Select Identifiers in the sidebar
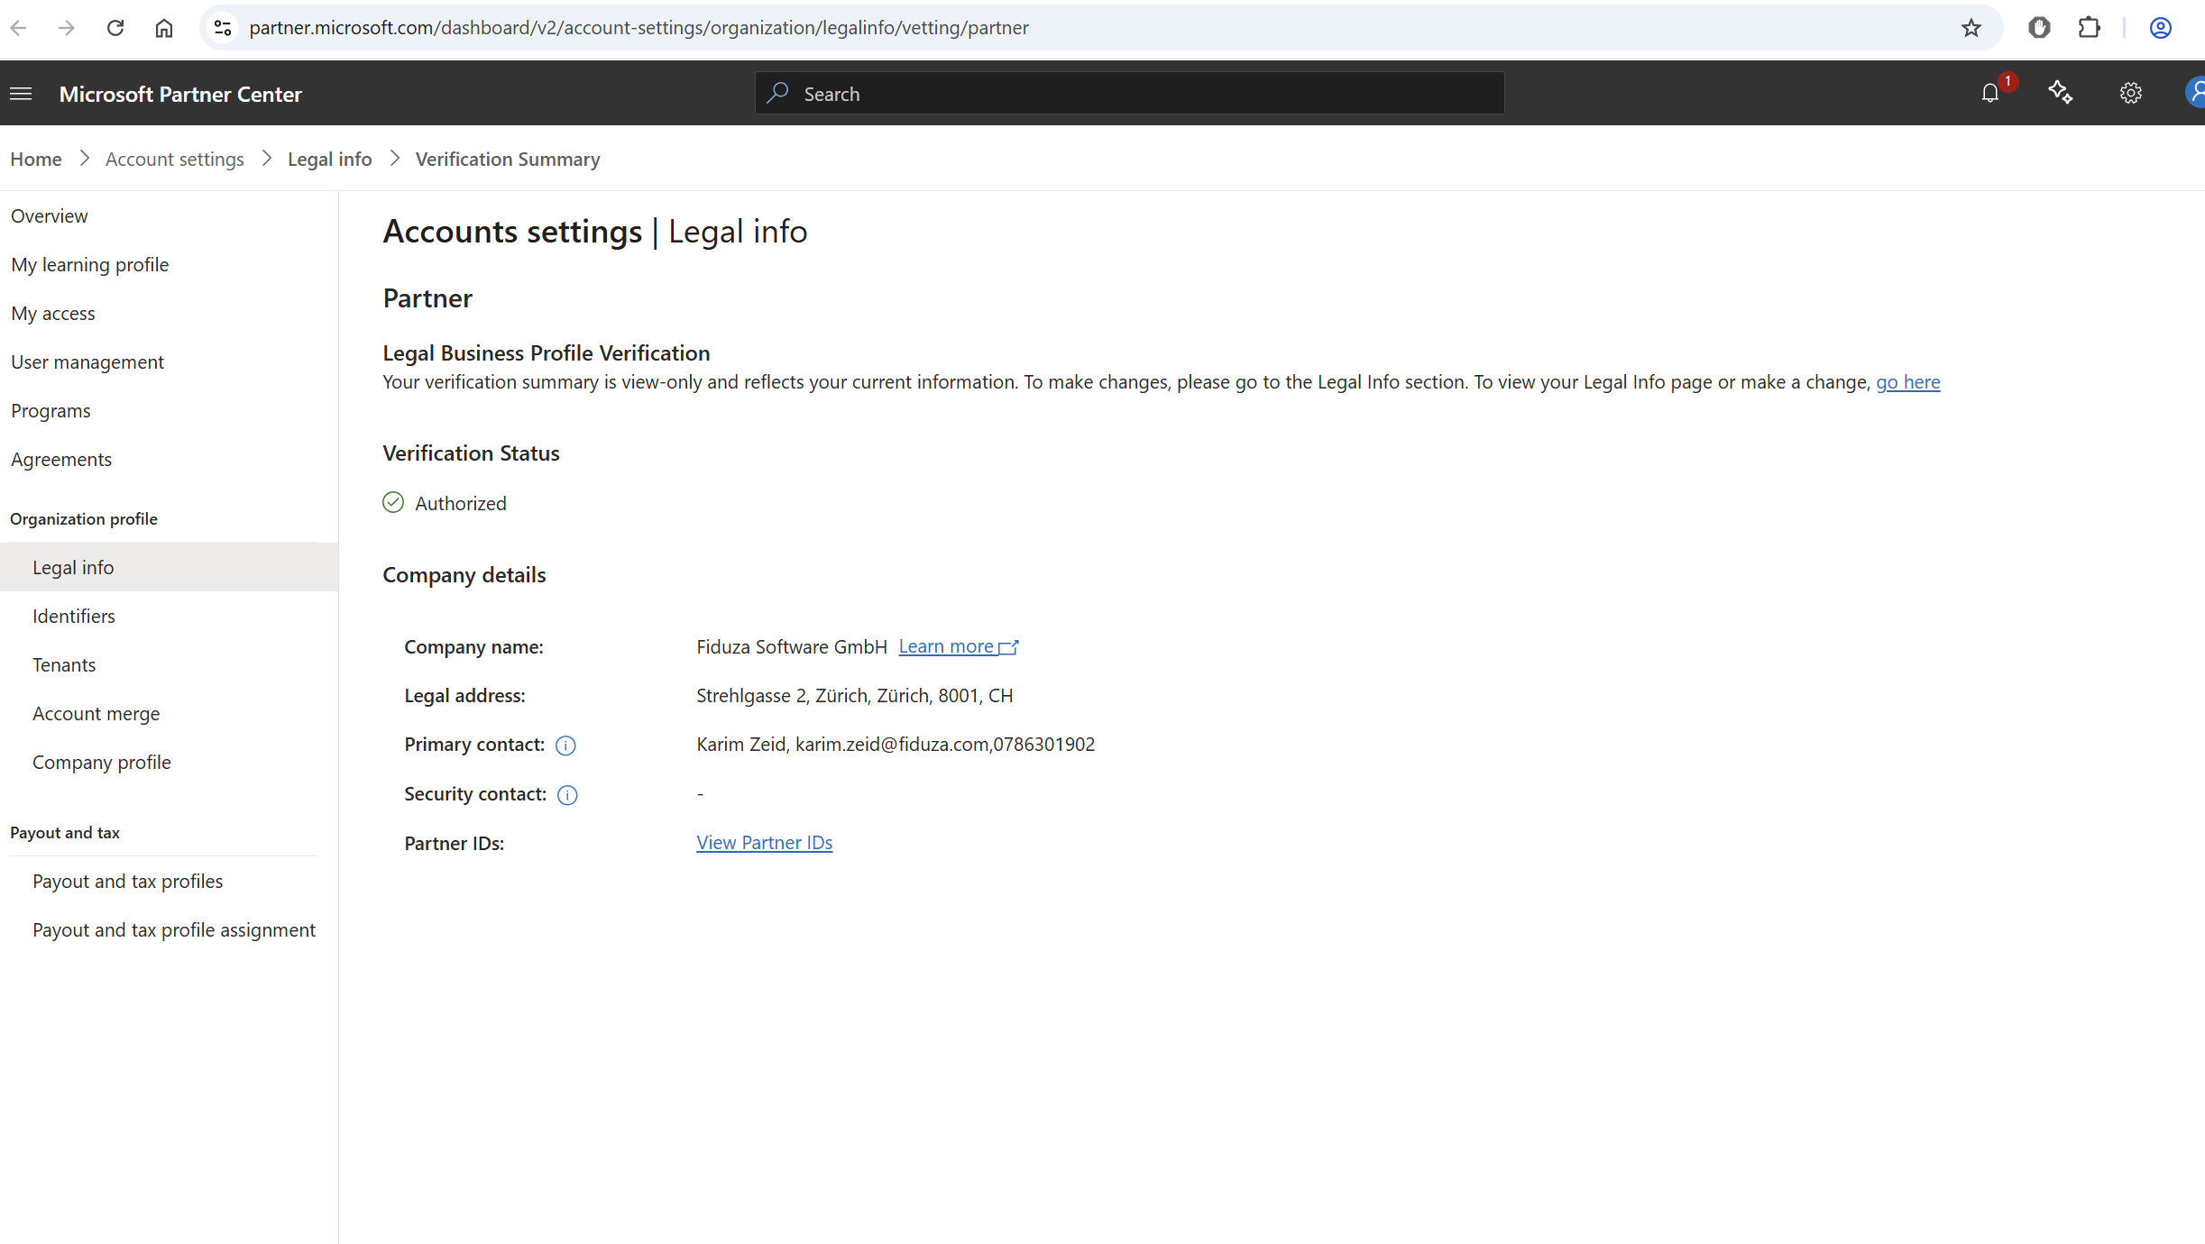This screenshot has width=2205, height=1244. point(74,616)
